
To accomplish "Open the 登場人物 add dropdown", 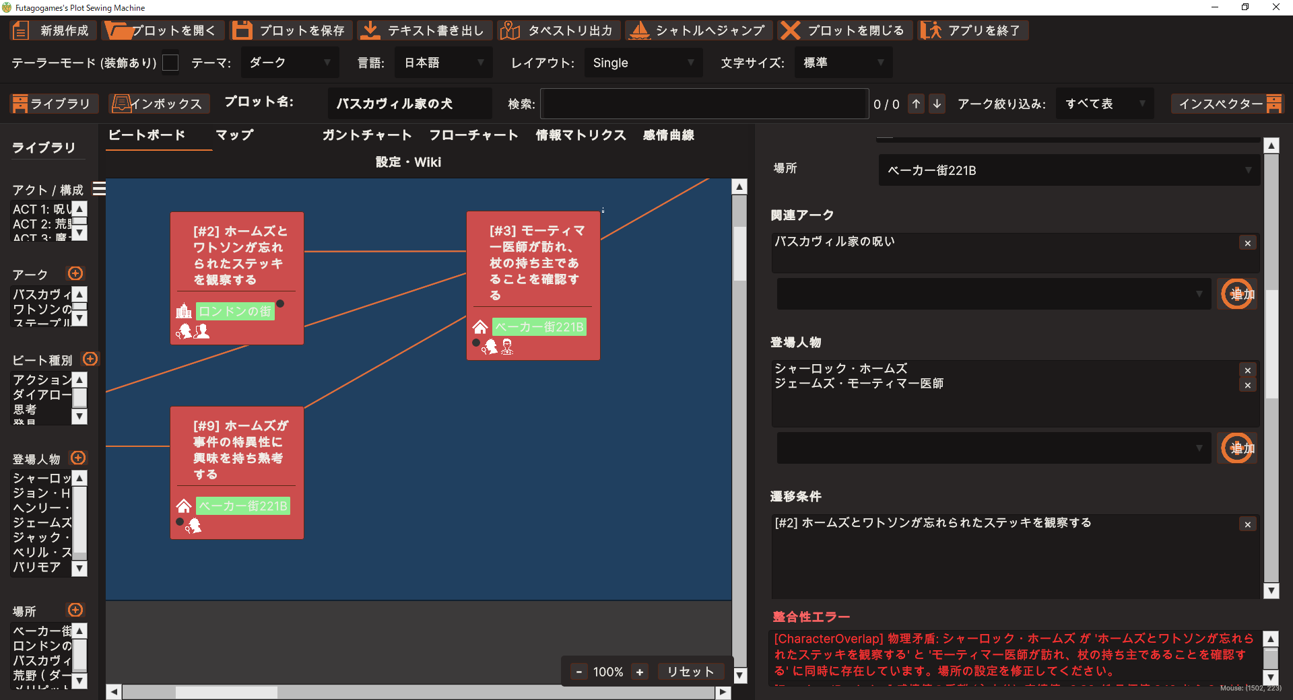I will 994,448.
